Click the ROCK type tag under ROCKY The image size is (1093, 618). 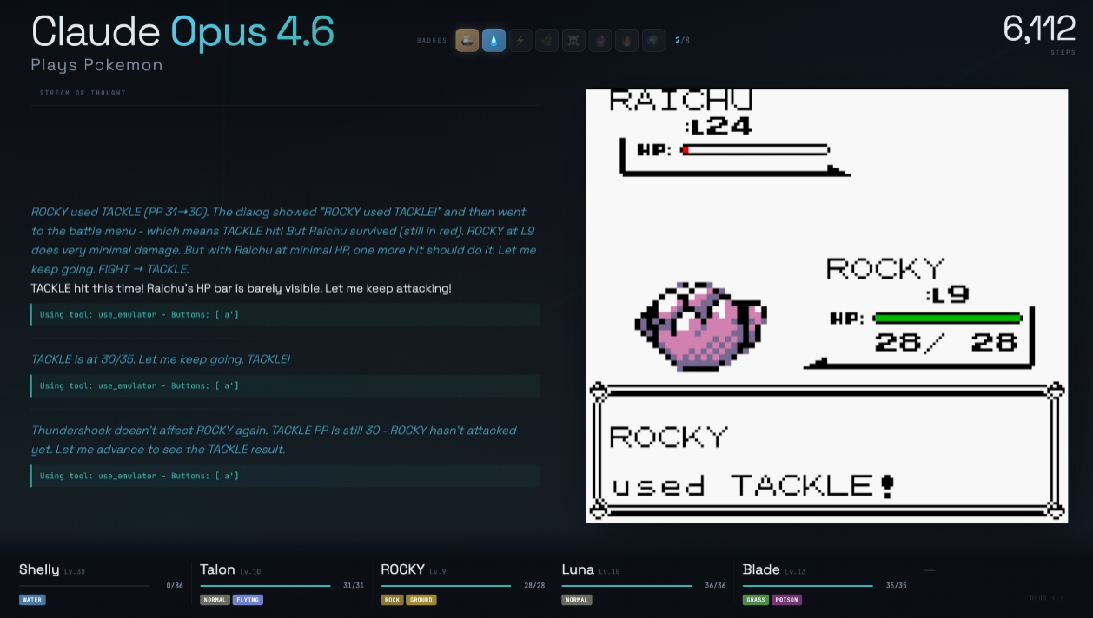coord(392,600)
